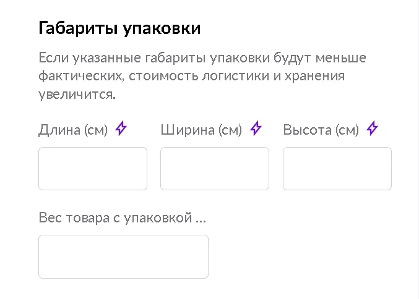Click the Длина (см) field label
The width and height of the screenshot is (419, 299).
[73, 130]
